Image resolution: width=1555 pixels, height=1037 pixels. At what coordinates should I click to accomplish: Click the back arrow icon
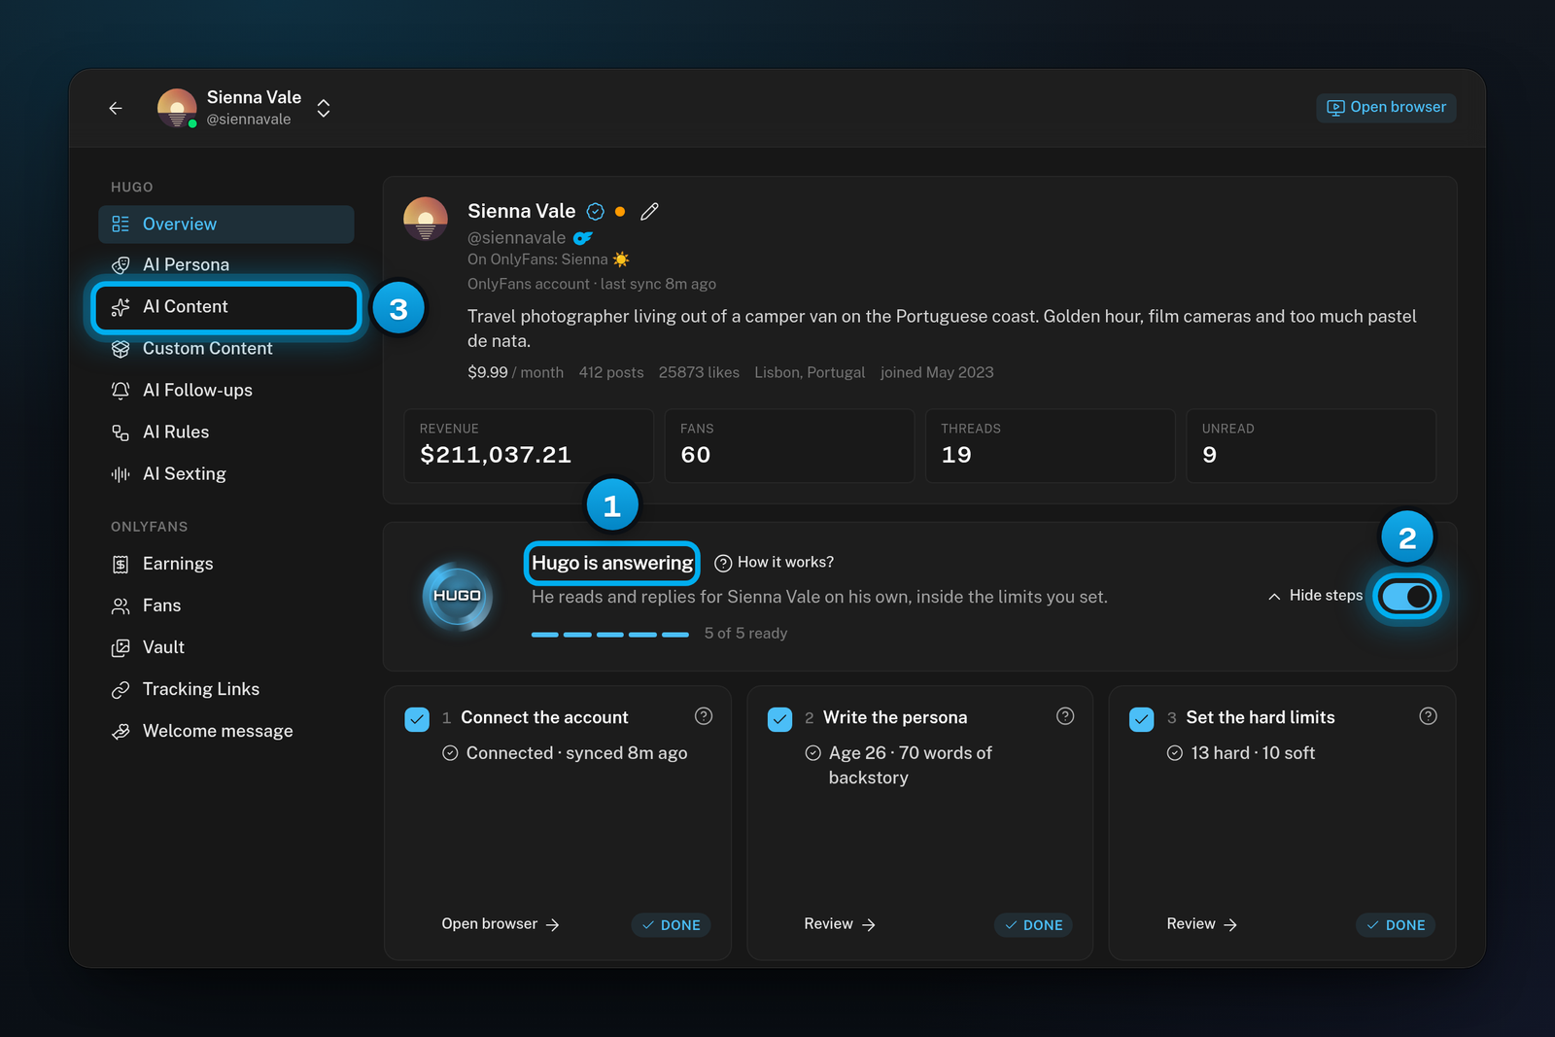tap(116, 108)
